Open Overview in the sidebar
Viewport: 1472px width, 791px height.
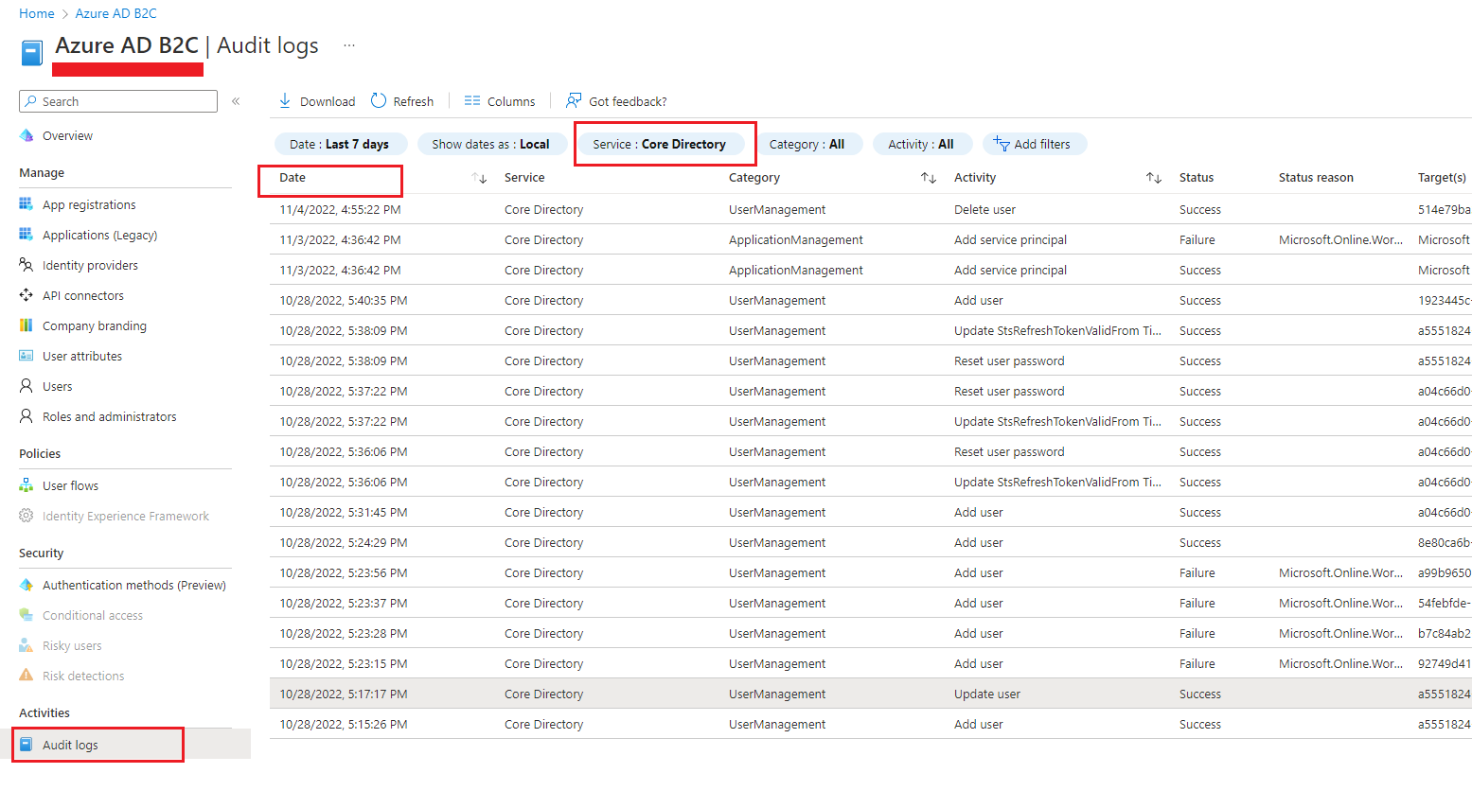67,135
